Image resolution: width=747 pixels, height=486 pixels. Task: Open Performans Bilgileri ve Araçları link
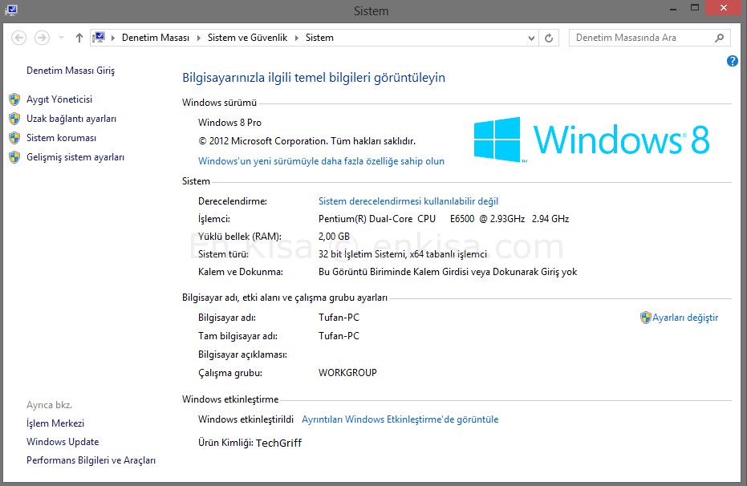(x=91, y=460)
